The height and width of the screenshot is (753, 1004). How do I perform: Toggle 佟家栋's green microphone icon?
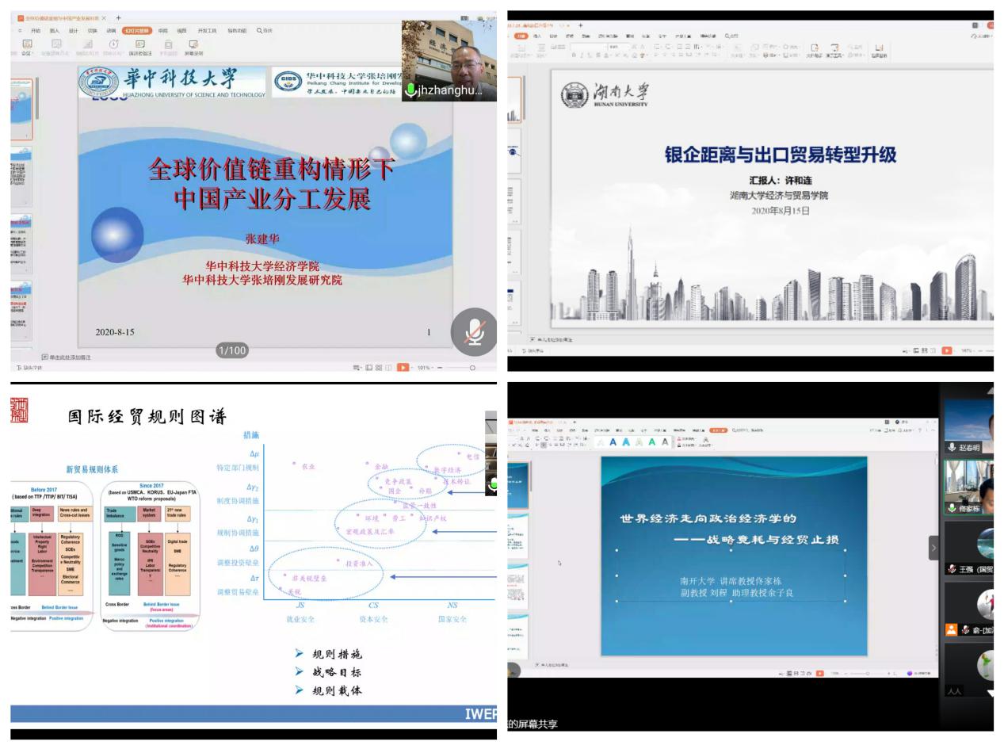[952, 509]
